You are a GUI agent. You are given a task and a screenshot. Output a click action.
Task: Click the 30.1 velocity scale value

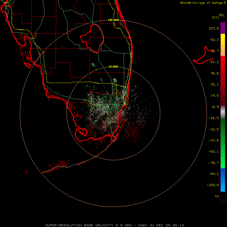click(215, 84)
